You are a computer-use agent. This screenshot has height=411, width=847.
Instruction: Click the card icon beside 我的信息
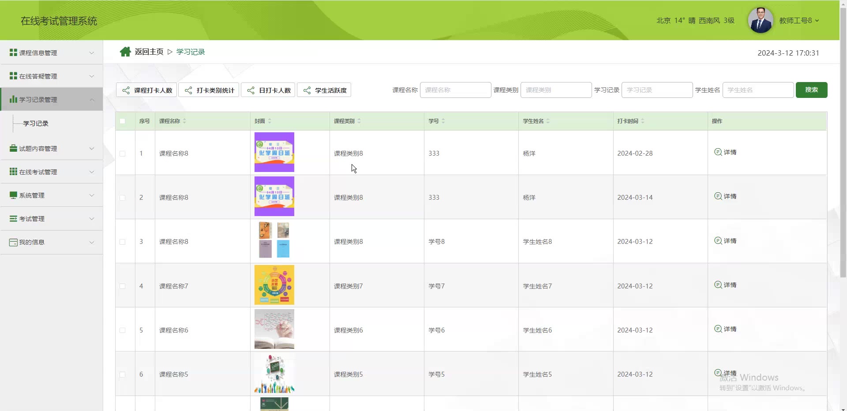(x=13, y=242)
